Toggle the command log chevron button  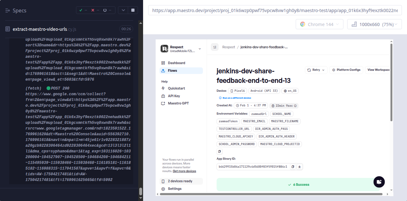[123, 10]
